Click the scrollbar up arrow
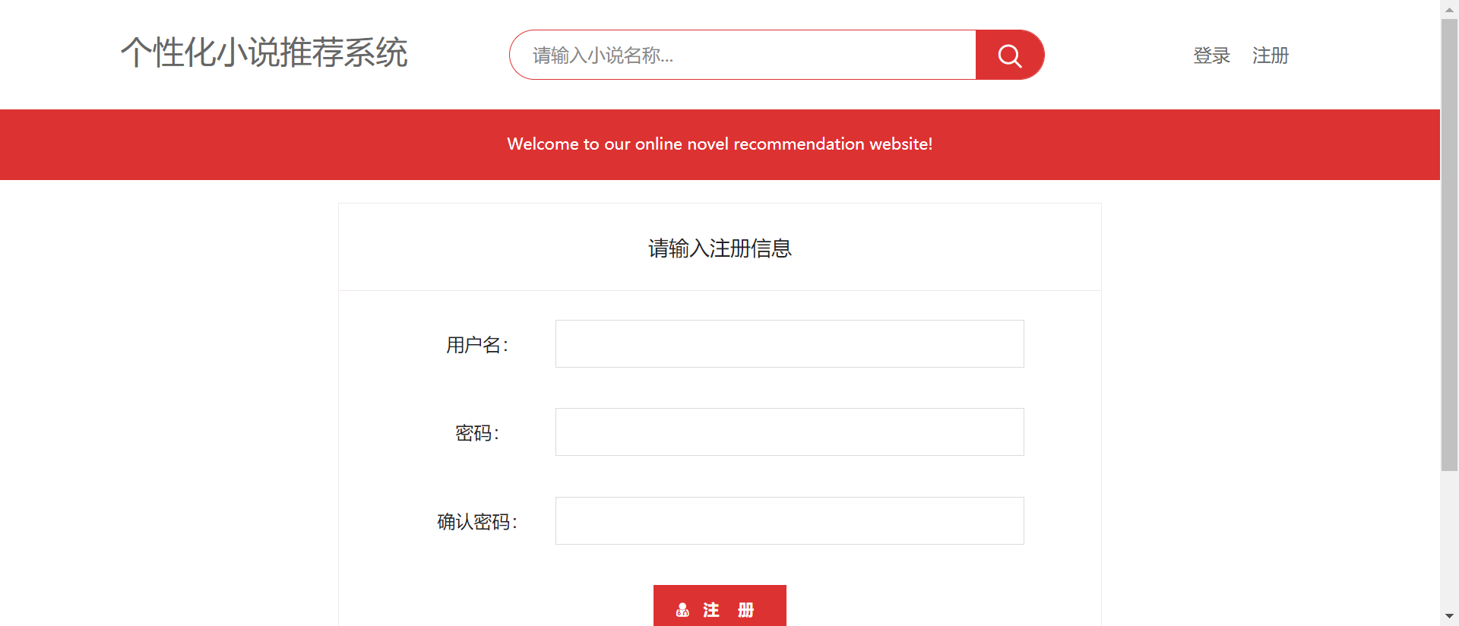Image resolution: width=1459 pixels, height=626 pixels. (x=1449, y=8)
